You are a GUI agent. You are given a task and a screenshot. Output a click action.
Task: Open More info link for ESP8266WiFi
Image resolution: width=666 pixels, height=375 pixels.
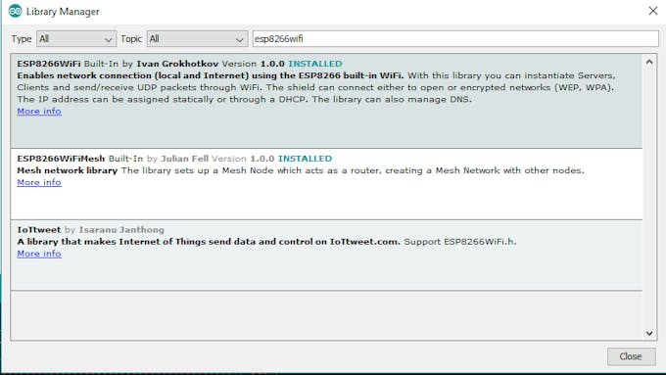39,112
